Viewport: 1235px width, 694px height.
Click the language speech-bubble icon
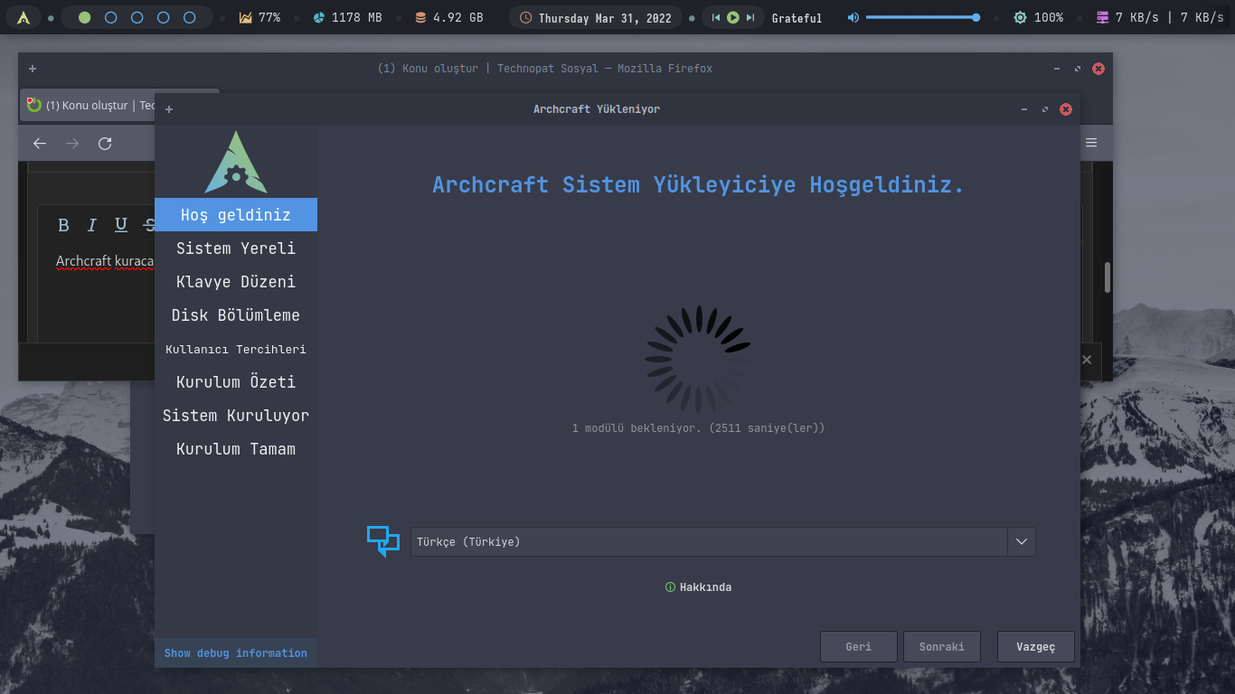click(383, 541)
